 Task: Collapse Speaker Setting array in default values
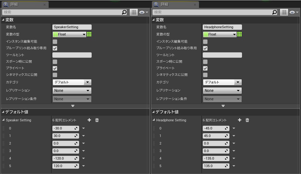3,120
